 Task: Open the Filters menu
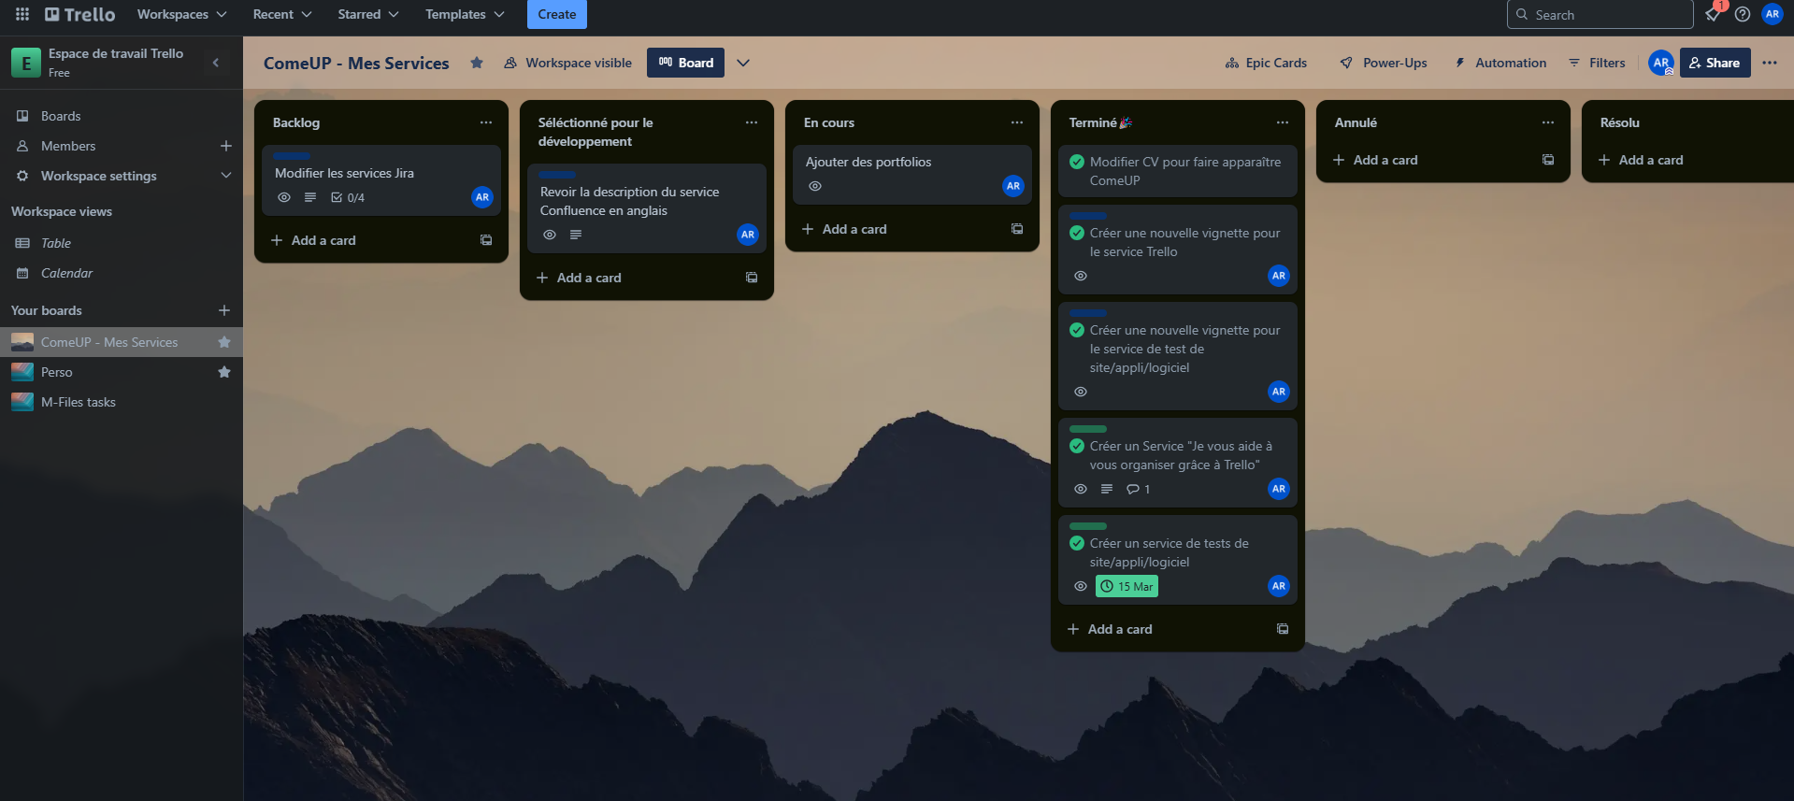(x=1597, y=63)
